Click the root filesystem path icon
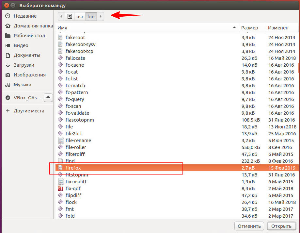The height and width of the screenshot is (233, 300). pos(70,16)
